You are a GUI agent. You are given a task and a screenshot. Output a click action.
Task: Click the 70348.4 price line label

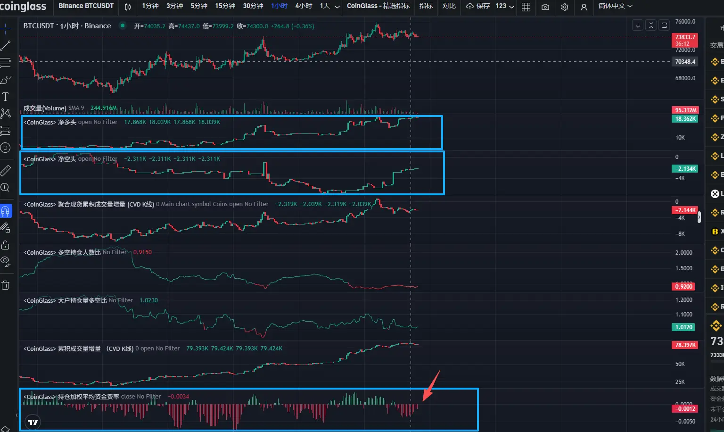pos(685,62)
